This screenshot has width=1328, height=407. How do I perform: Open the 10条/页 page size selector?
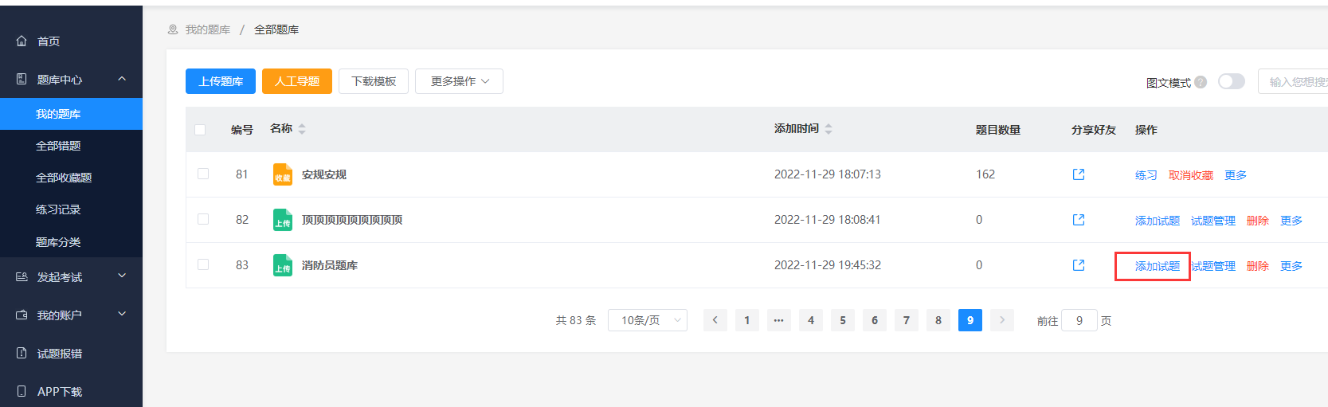point(648,320)
